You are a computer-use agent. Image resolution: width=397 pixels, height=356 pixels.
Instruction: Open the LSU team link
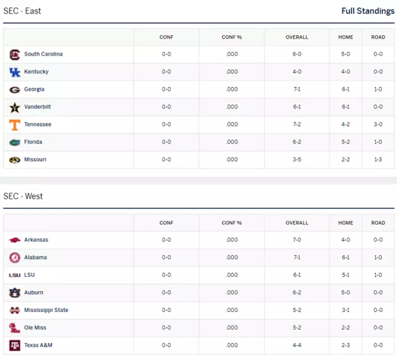[29, 275]
